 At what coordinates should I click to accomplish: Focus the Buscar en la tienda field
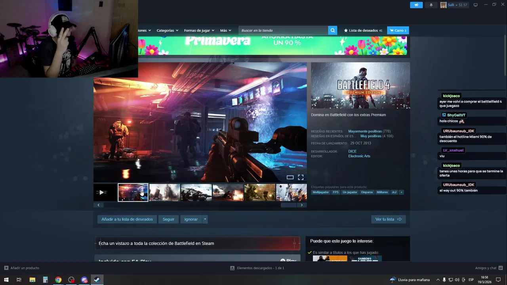(x=284, y=30)
